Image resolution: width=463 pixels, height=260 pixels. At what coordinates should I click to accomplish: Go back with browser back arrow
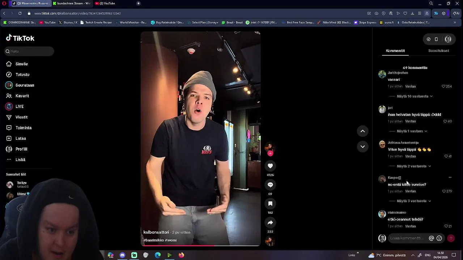pyautogui.click(x=4, y=13)
